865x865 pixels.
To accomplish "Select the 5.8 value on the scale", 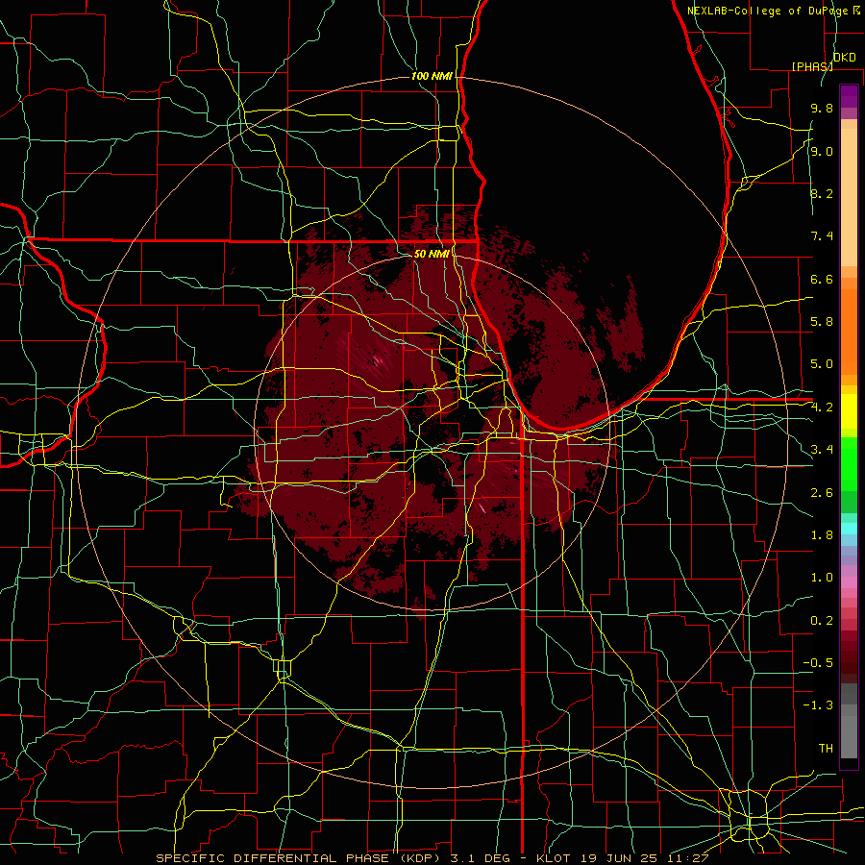I will (x=822, y=321).
